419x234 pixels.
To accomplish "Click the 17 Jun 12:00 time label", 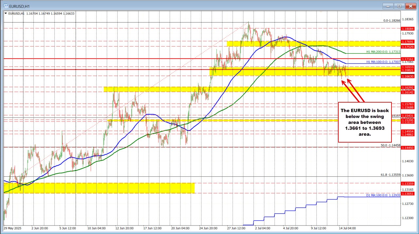I will [x=153, y=228].
